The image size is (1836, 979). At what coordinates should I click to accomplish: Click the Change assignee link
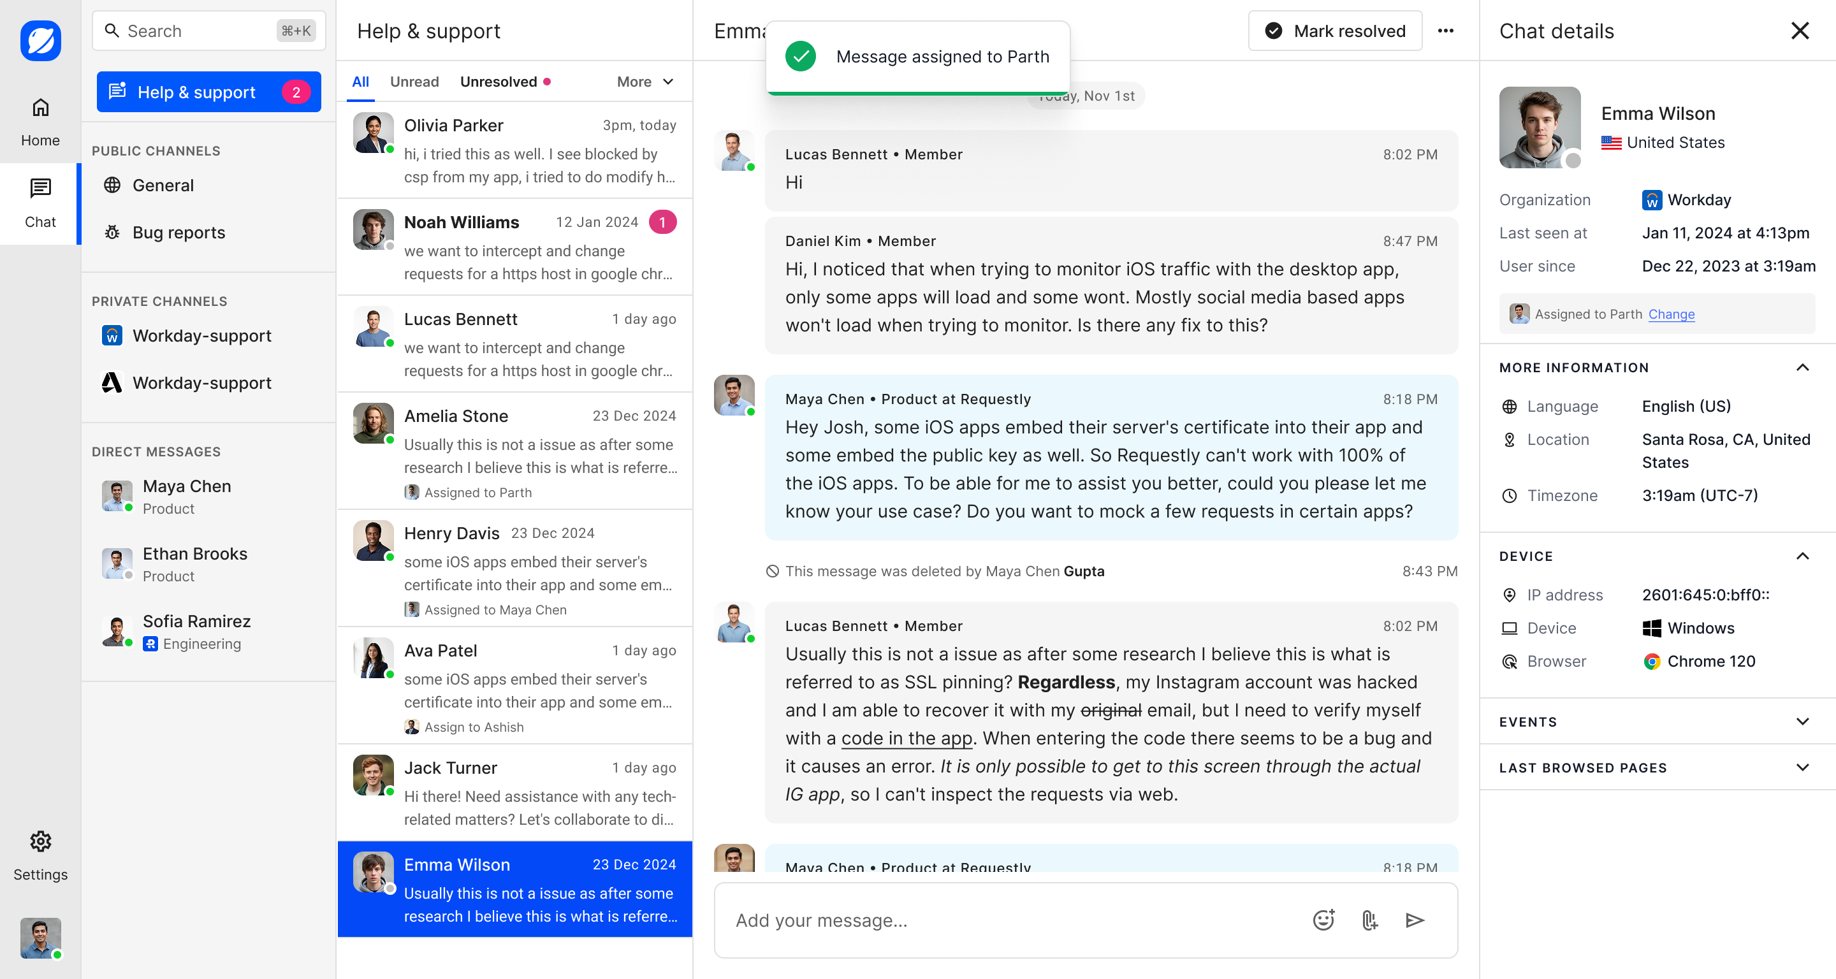coord(1672,314)
